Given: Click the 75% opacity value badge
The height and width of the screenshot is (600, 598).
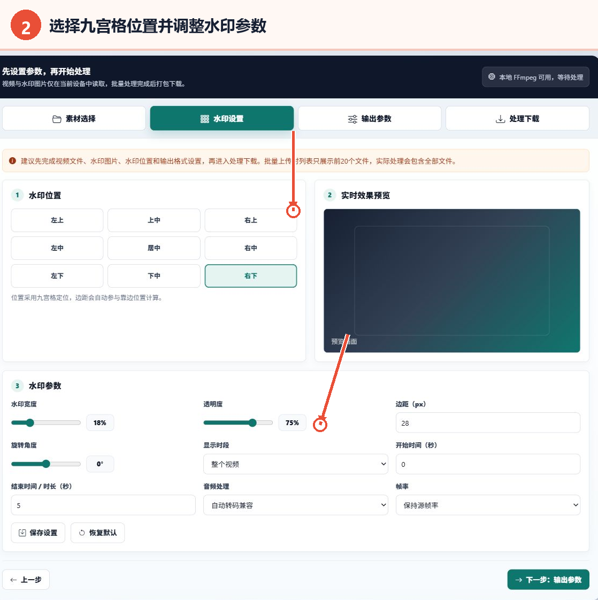Looking at the screenshot, I should coord(292,423).
